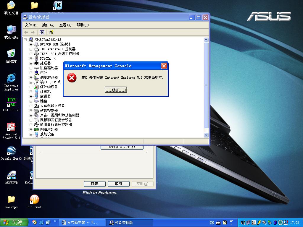Screen dimensions: 303x227
Task: Switch to 发布新主题 taskbar window
Action: point(82,223)
